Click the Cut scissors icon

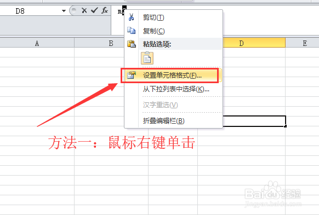[131, 17]
